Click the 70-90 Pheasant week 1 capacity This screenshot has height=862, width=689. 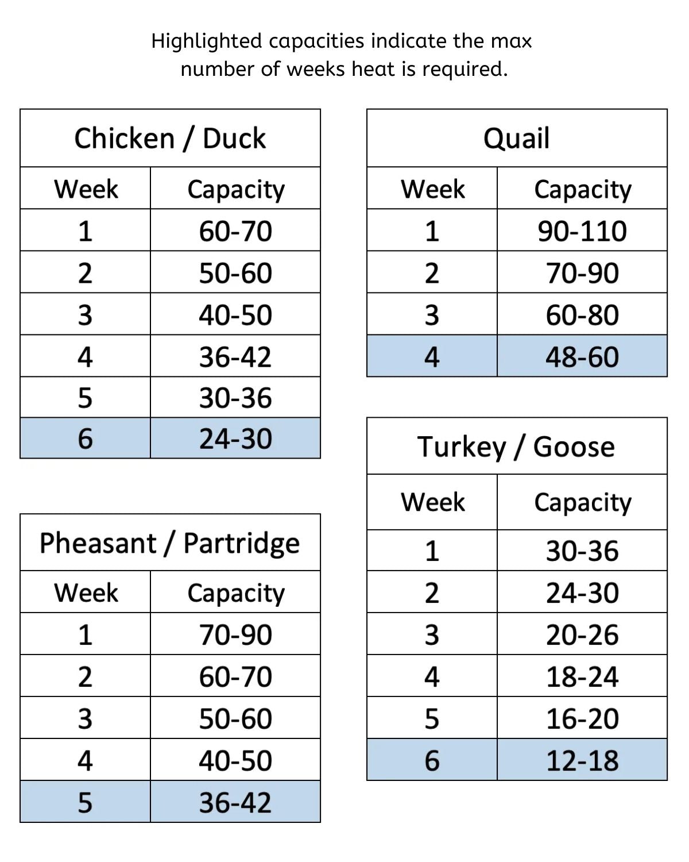click(235, 634)
